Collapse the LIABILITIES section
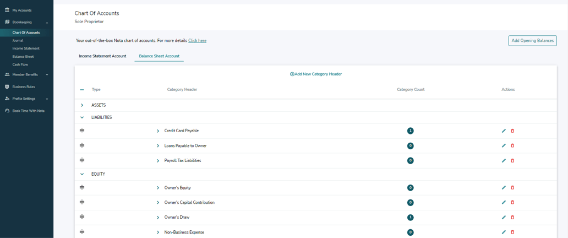Viewport: 568px width, 238px height. pyautogui.click(x=82, y=117)
